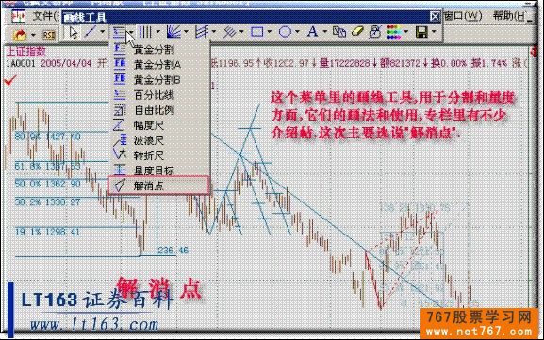The width and height of the screenshot is (544, 340).
Task: Click the parallel vertical lines tool
Action: 145,32
